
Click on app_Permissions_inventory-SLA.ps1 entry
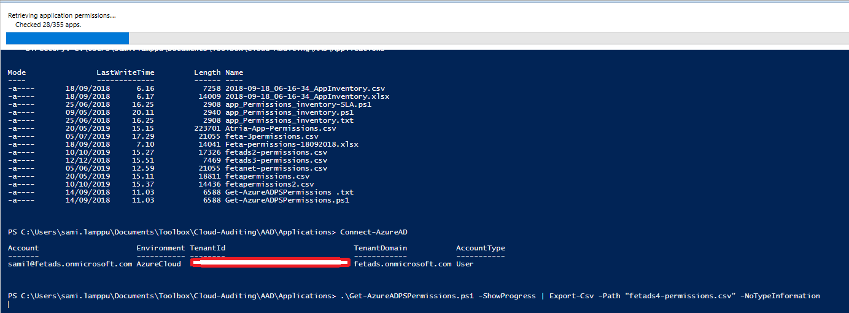point(298,105)
